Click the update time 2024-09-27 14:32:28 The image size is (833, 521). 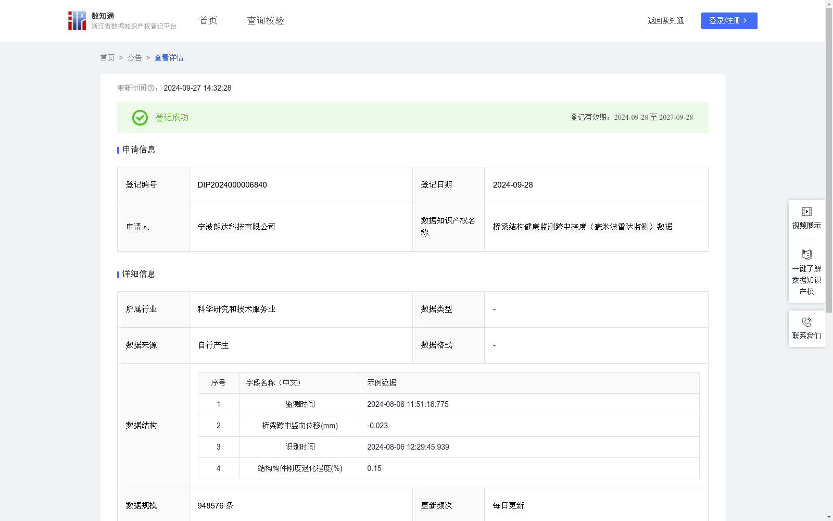(197, 89)
